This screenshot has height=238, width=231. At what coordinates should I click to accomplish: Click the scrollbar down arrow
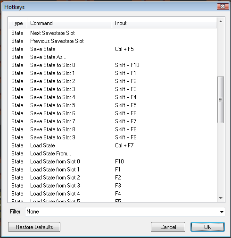click(221, 198)
